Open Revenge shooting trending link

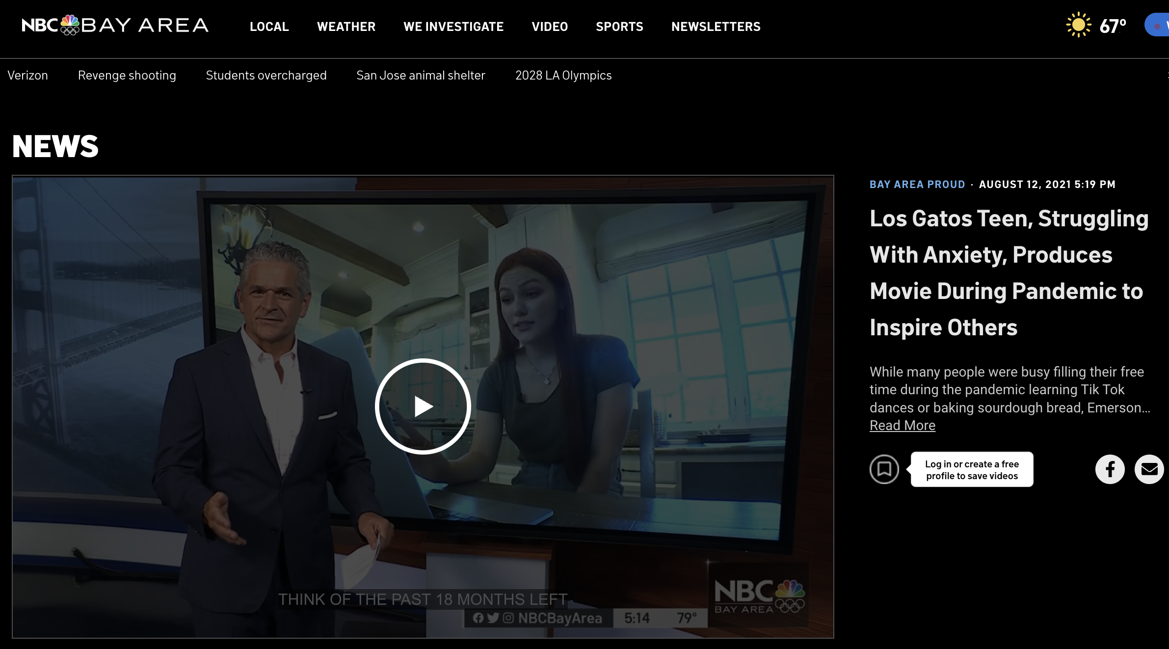[x=127, y=75]
